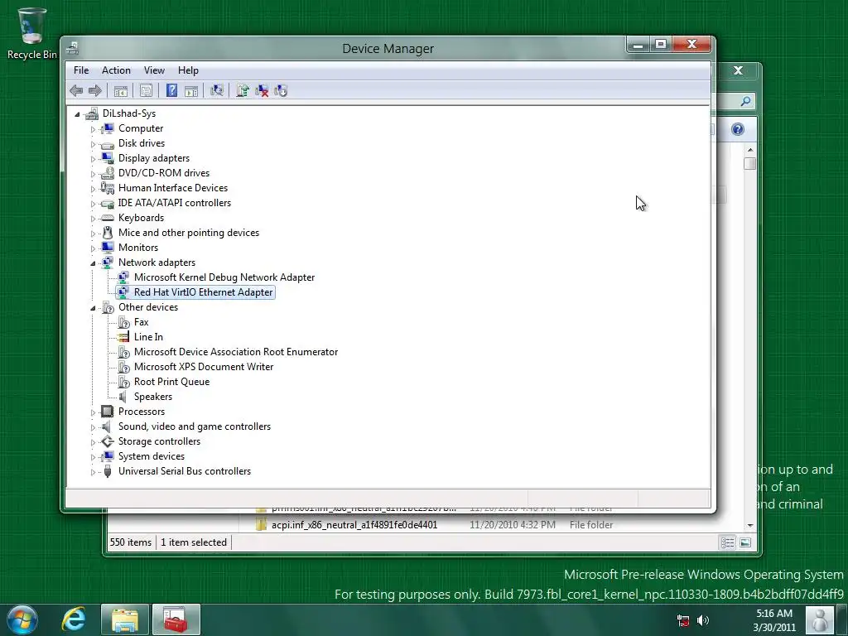Image resolution: width=848 pixels, height=636 pixels.
Task: Click the Disable device toolbar icon
Action: (281, 91)
